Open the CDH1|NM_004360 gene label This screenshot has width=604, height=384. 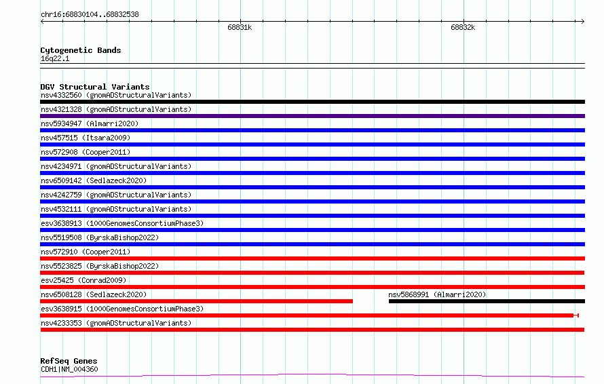pyautogui.click(x=69, y=369)
